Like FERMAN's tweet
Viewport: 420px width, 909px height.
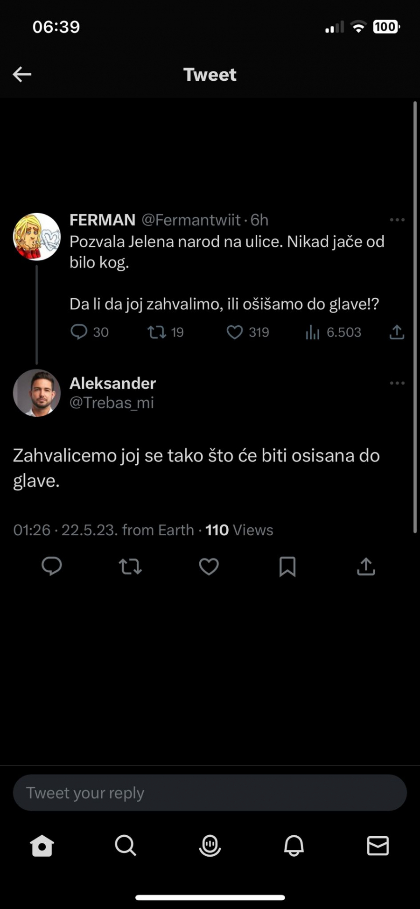[235, 332]
